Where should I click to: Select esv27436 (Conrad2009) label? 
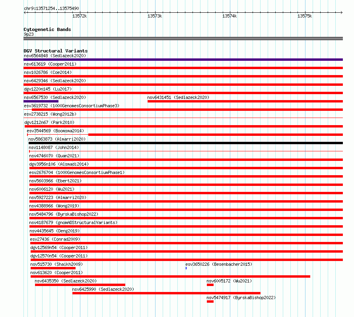tap(55, 239)
